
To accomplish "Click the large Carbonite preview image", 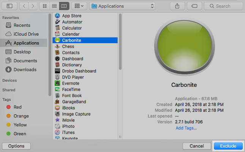I will pyautogui.click(x=184, y=47).
